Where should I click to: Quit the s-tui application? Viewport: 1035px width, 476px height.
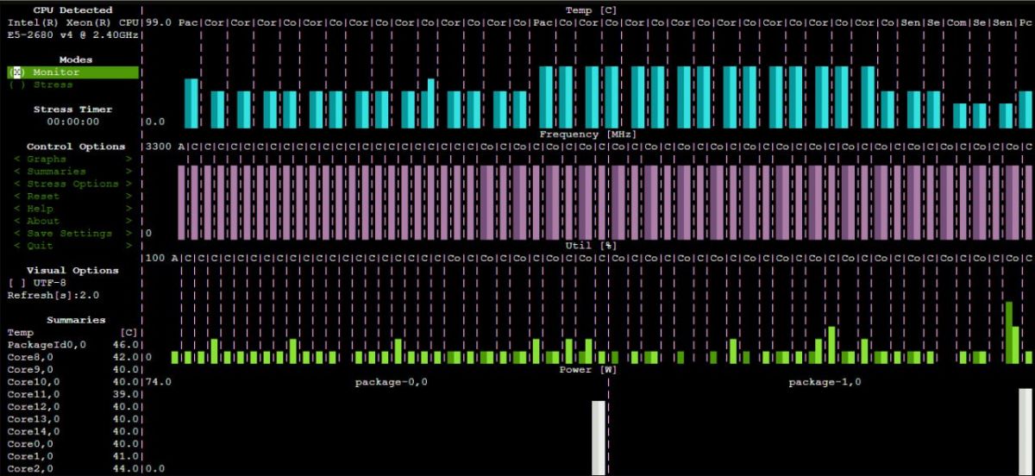point(40,246)
